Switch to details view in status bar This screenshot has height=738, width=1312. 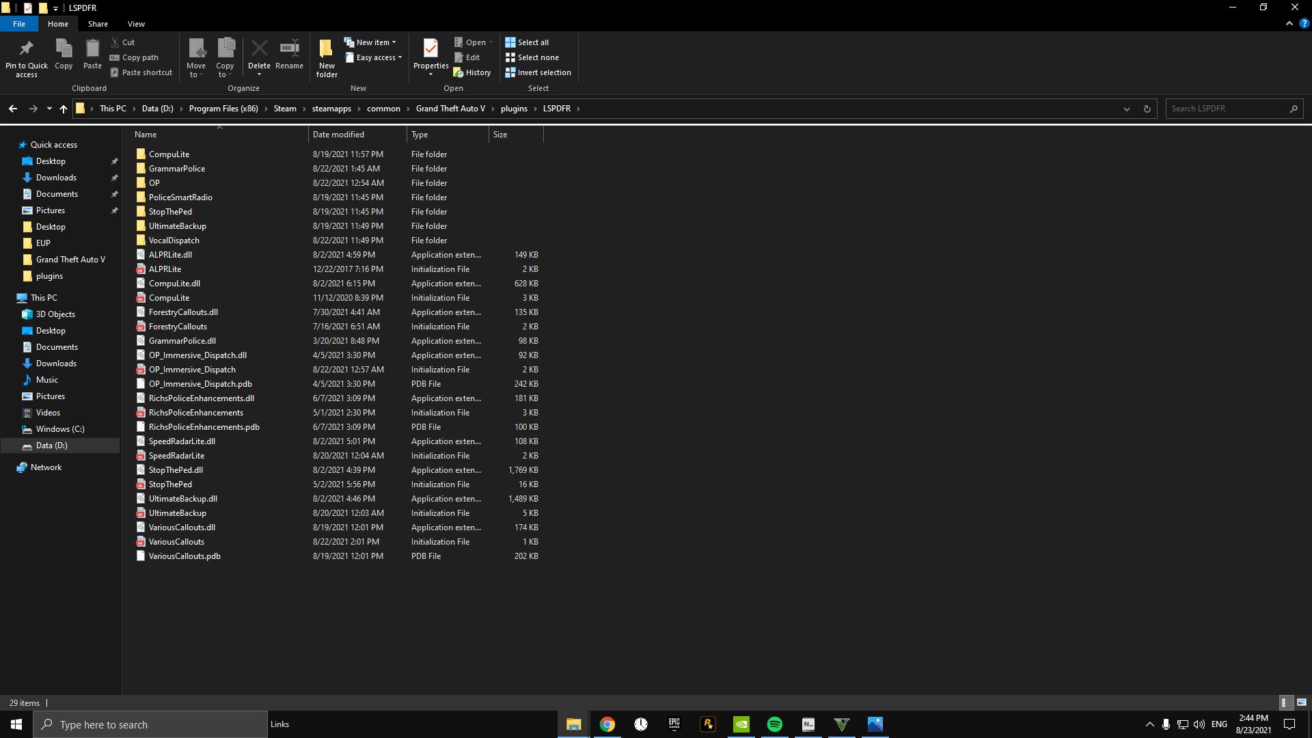1285,702
